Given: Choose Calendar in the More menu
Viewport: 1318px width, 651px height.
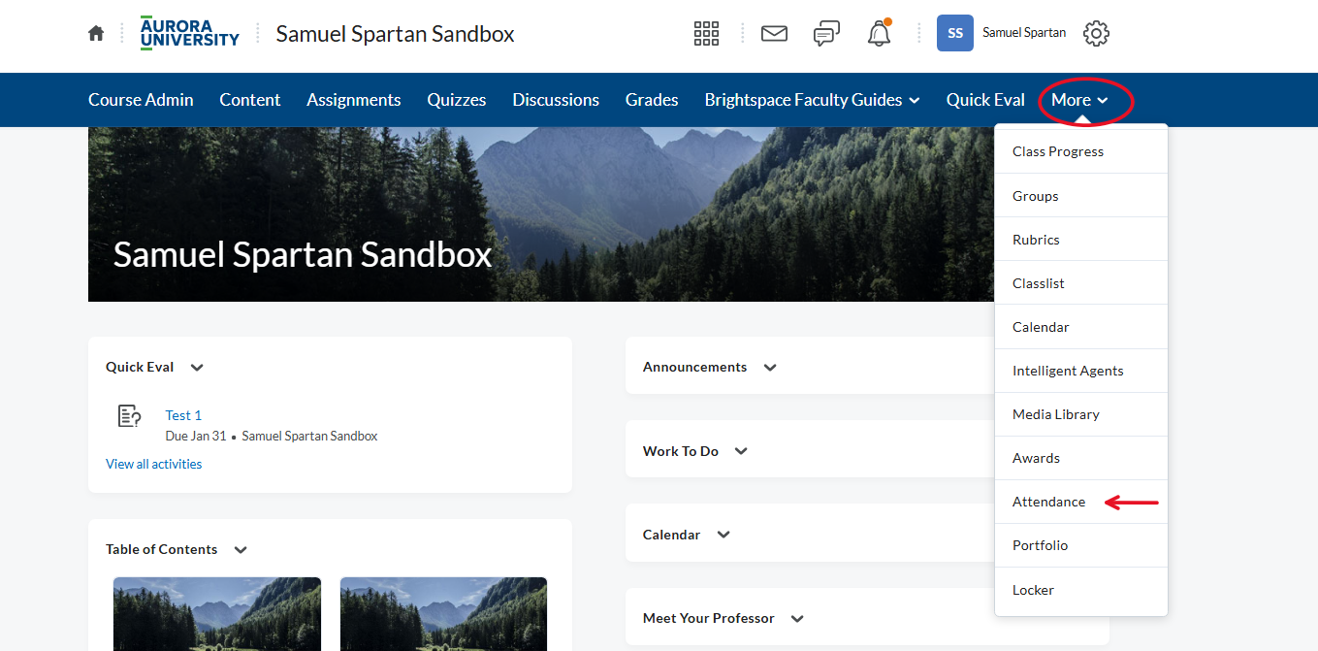Looking at the screenshot, I should [1081, 327].
